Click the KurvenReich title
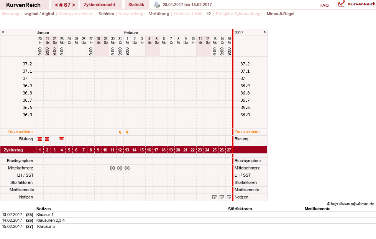Screen dimensions: 376x239 (x=23, y=5)
